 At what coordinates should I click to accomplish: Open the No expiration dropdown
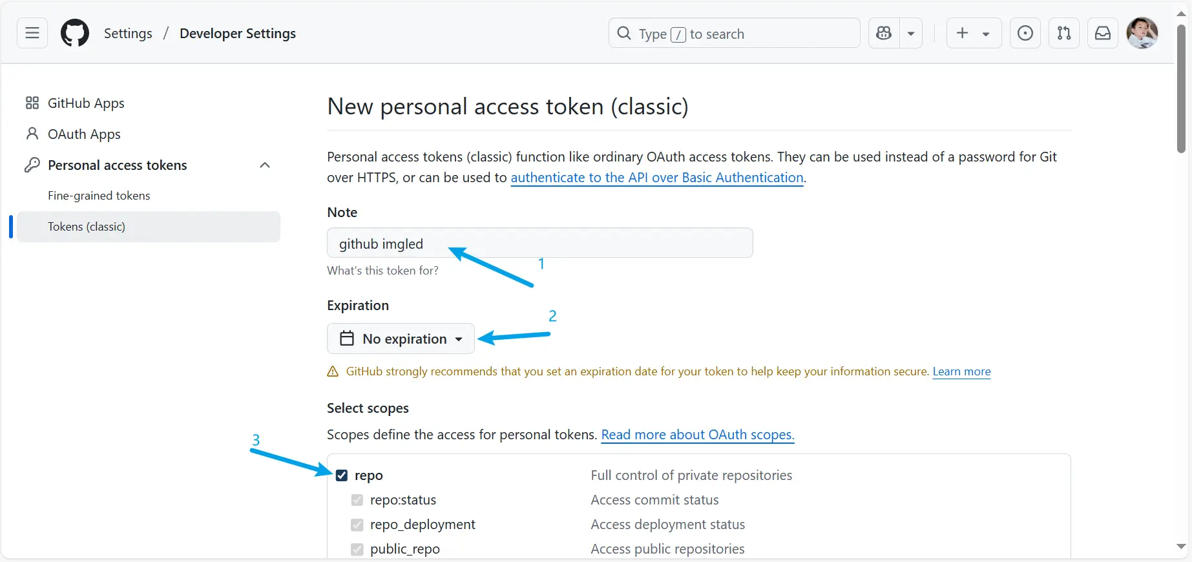pyautogui.click(x=401, y=338)
